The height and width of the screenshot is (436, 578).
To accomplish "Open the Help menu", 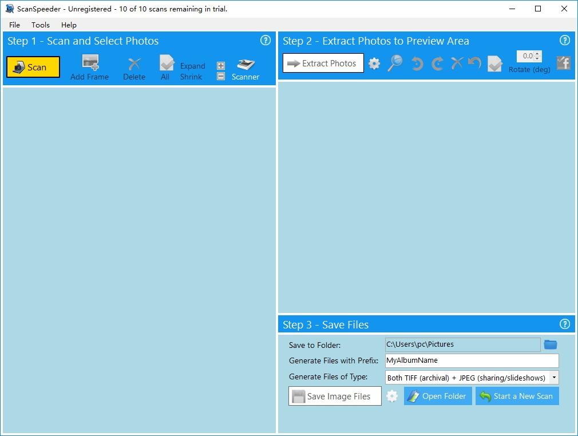I will [x=69, y=25].
